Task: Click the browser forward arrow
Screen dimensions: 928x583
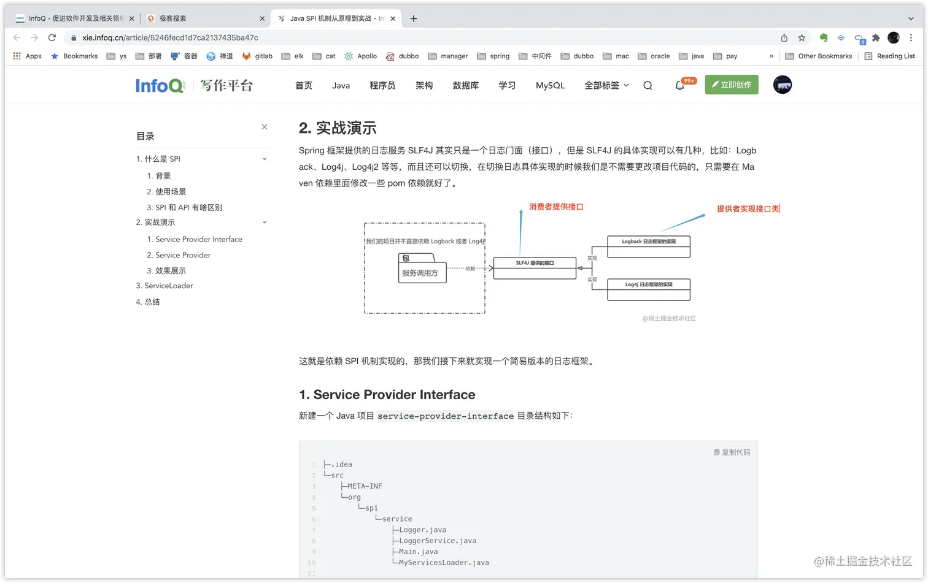Action: 34,37
